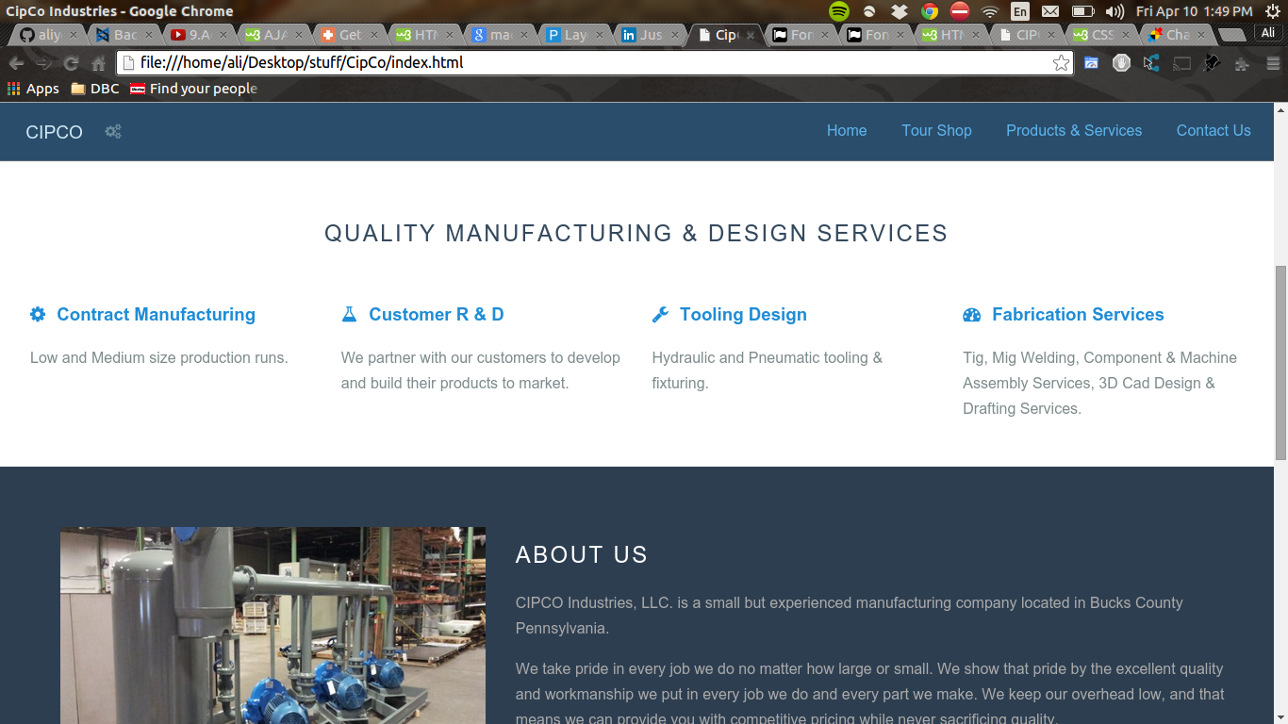Click the Fabrication Services heading
Viewport: 1288px width, 724px height.
coord(1078,315)
